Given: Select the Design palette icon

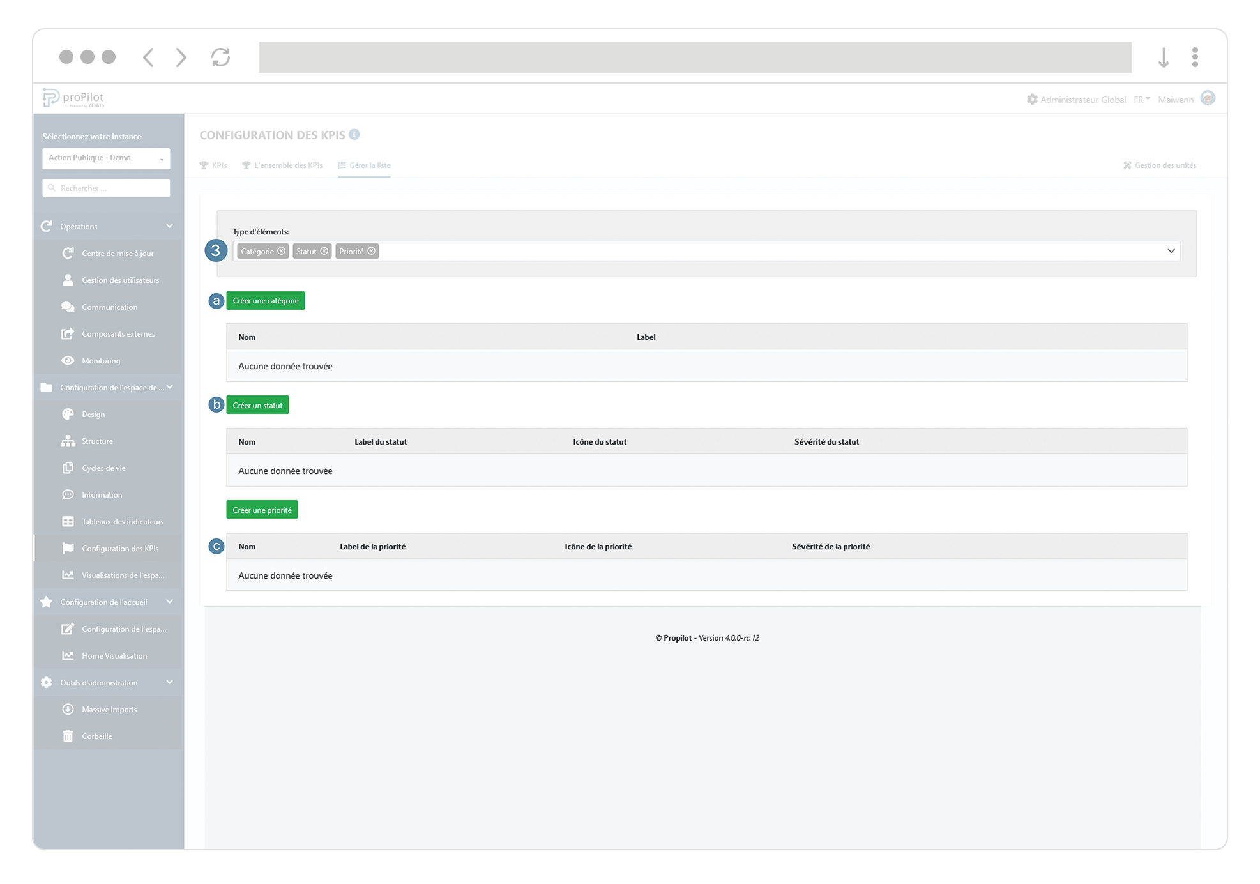Looking at the screenshot, I should 68,414.
